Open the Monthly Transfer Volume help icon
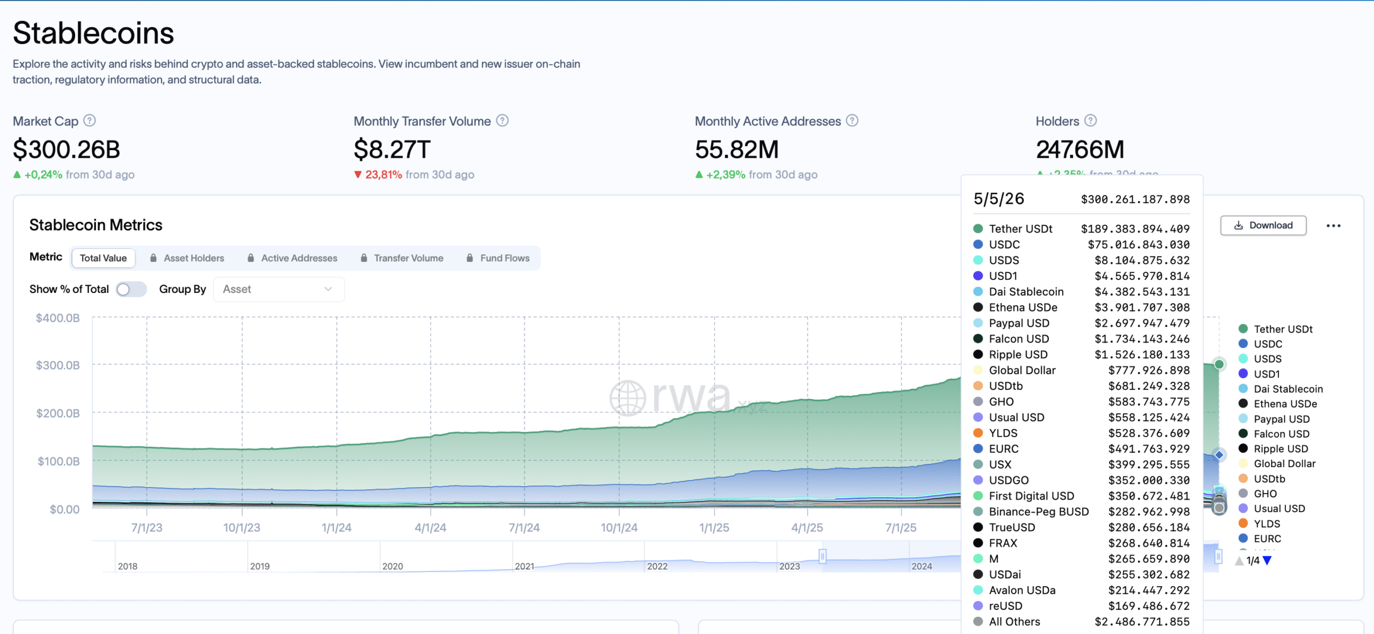The height and width of the screenshot is (634, 1374). click(502, 121)
